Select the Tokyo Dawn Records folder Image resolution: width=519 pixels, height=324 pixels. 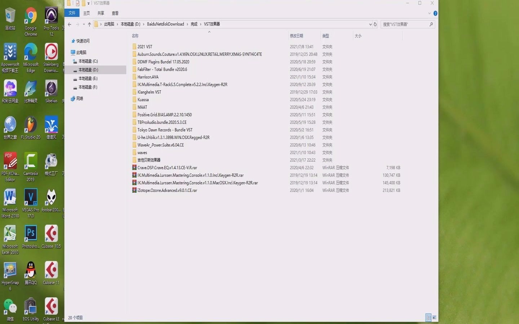pos(165,130)
